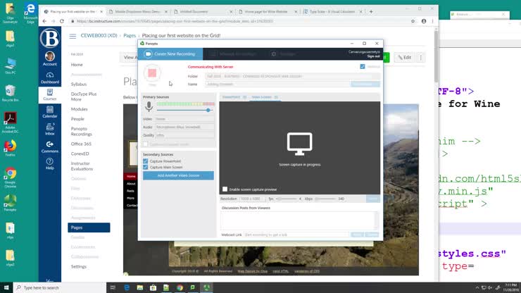
Task: Open the Resolution dropdown
Action: pyautogui.click(x=252, y=199)
